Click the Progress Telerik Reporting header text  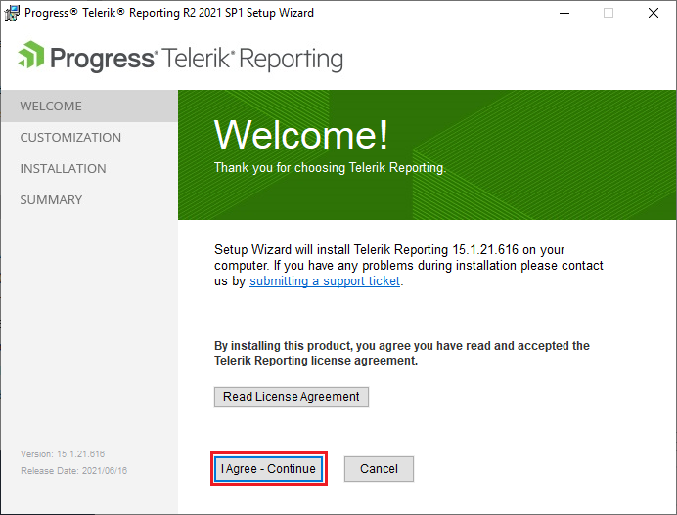pos(197,59)
